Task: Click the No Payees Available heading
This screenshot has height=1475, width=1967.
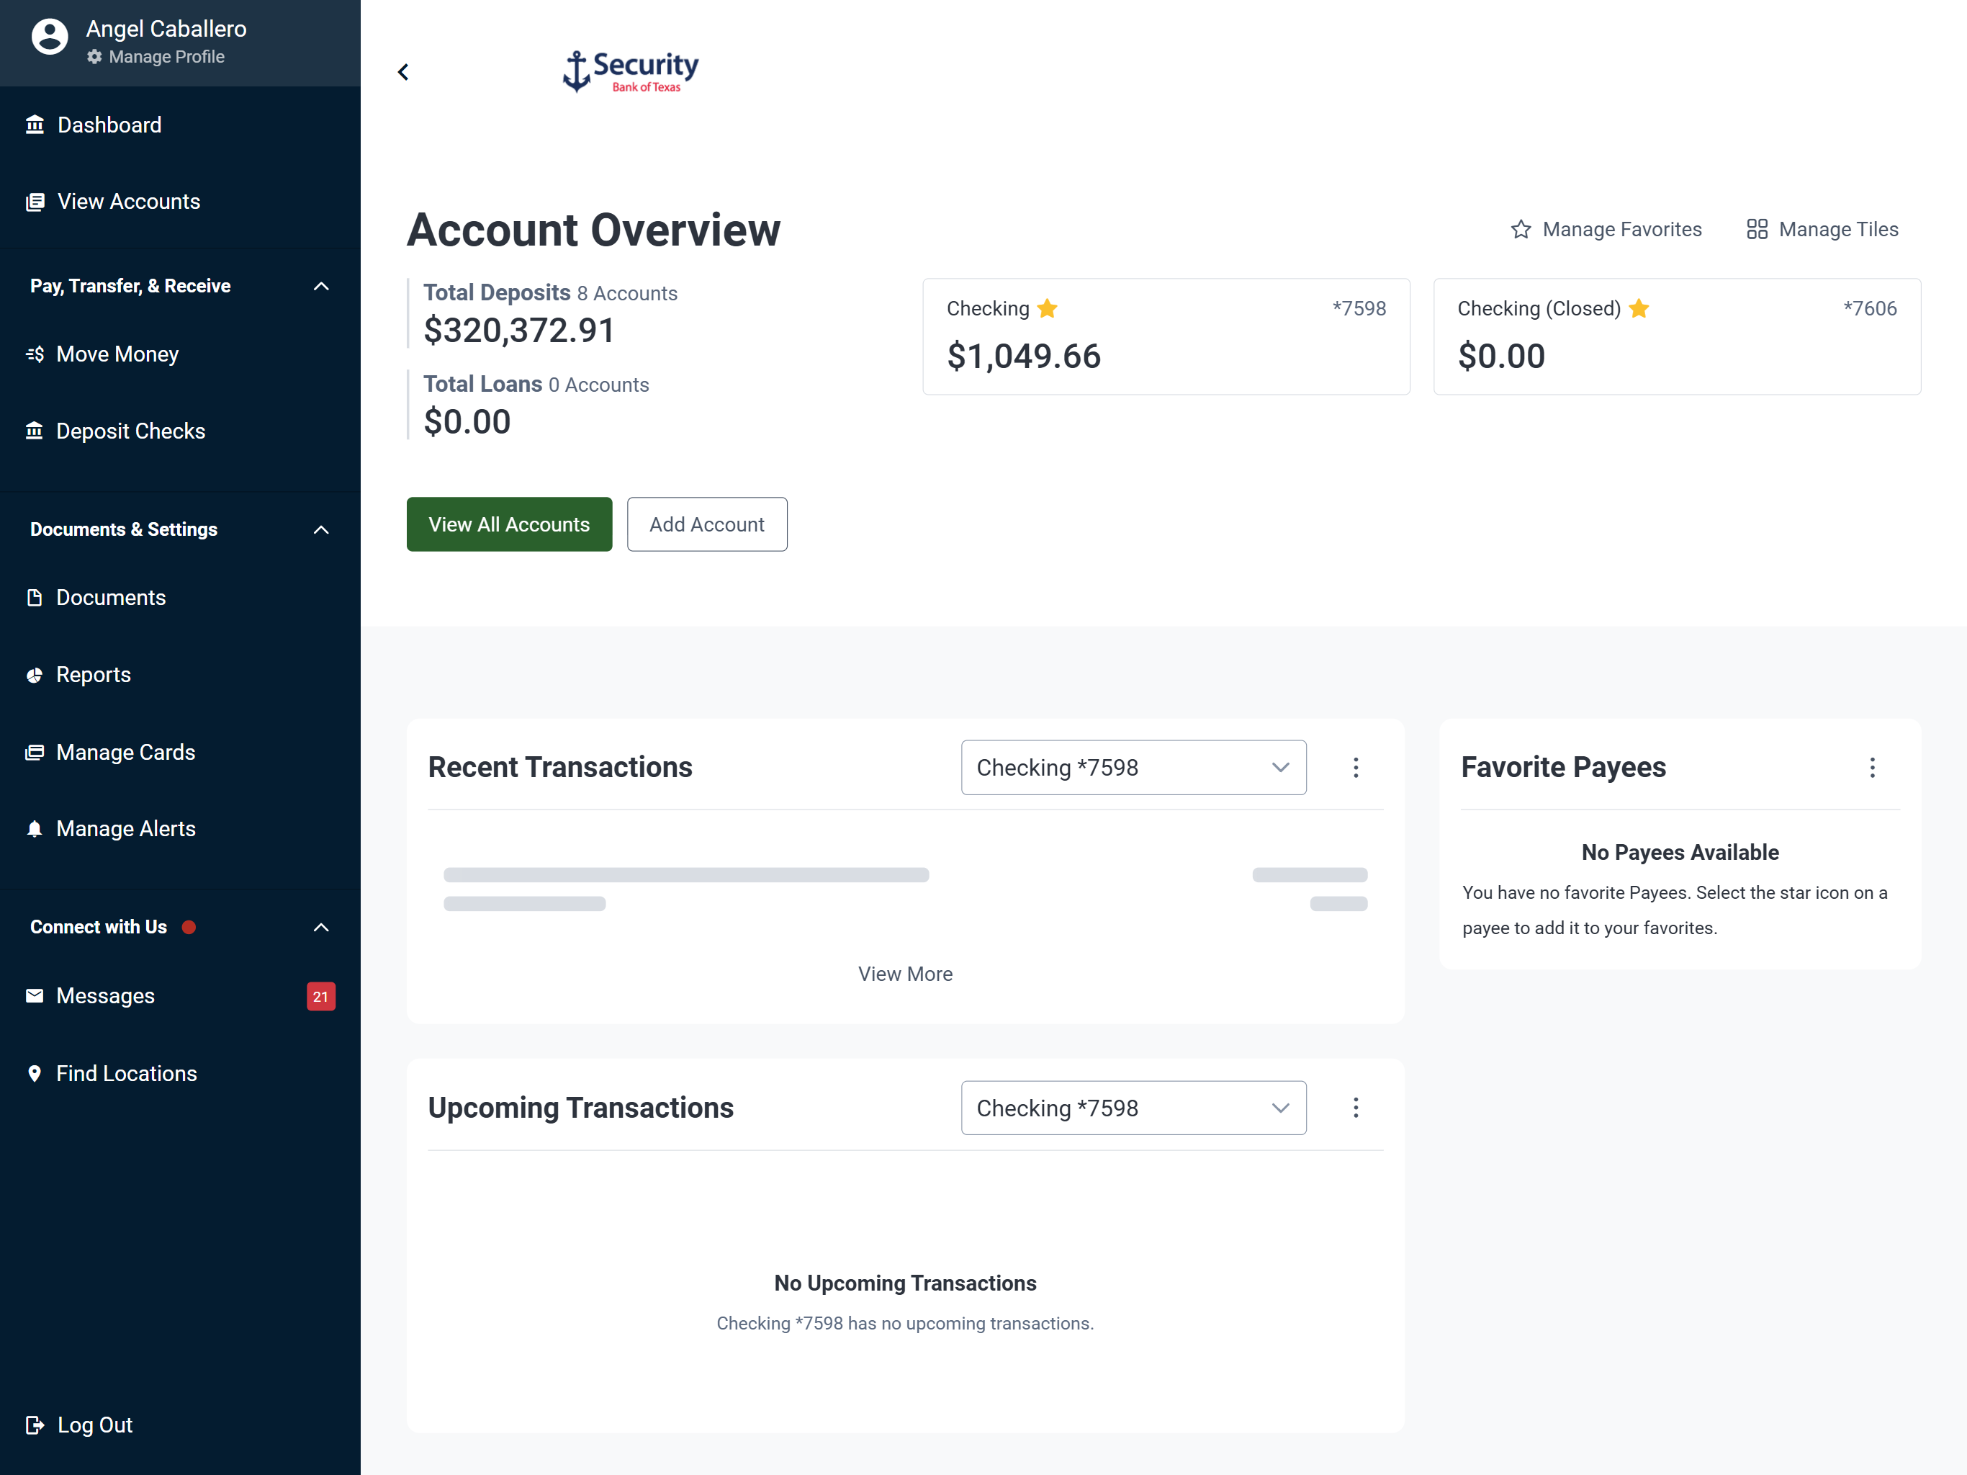Action: point(1680,853)
